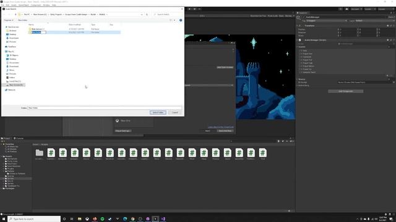The image size is (396, 222).
Task: Collapse the Sounds list foldout
Action: 297,47
